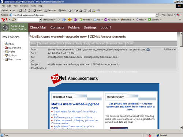Expand the address bar dropdown arrow
This screenshot has height=137, width=183.
coord(157,15)
